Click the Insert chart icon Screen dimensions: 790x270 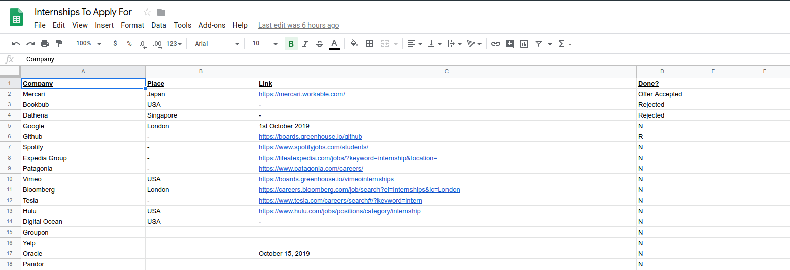[524, 44]
